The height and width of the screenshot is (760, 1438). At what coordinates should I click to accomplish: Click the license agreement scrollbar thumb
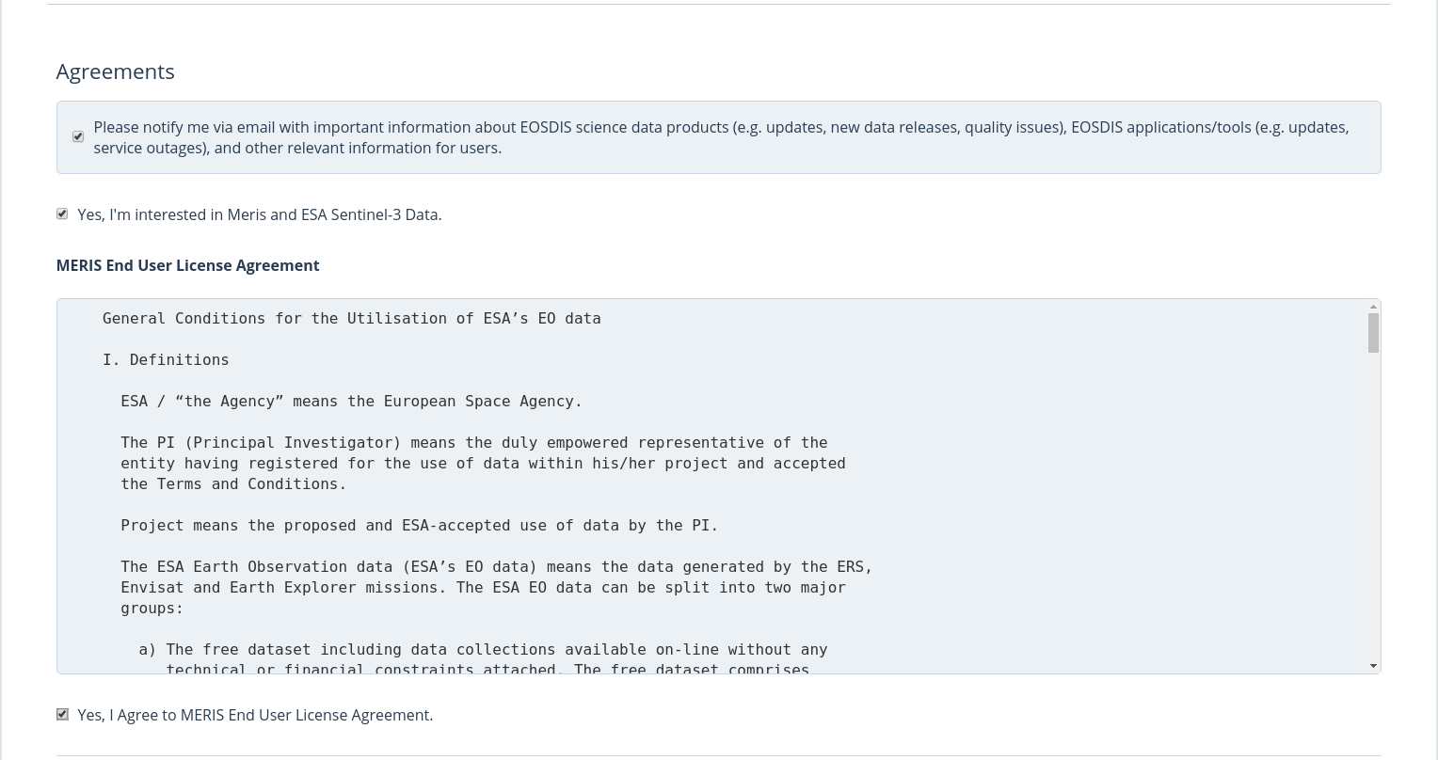pyautogui.click(x=1373, y=333)
